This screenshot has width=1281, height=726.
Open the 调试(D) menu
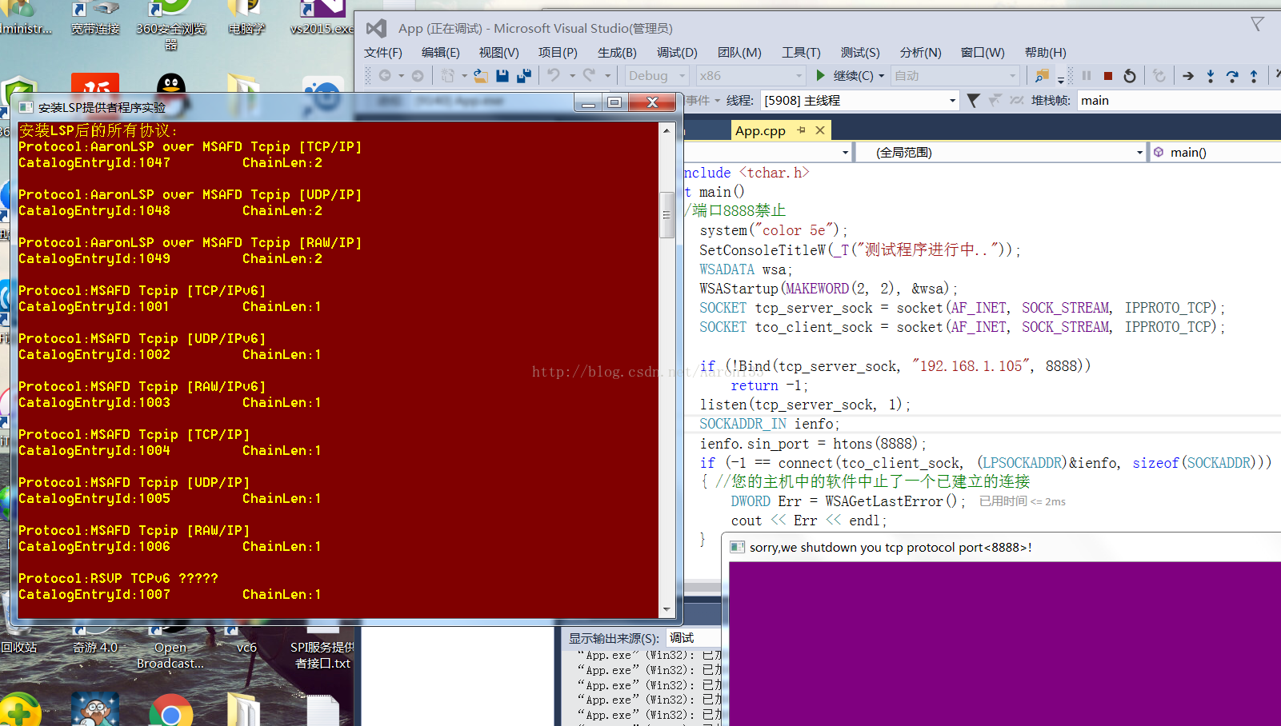(677, 52)
